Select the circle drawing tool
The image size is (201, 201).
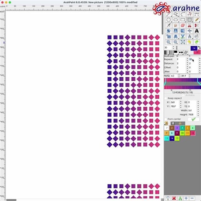pos(169,20)
